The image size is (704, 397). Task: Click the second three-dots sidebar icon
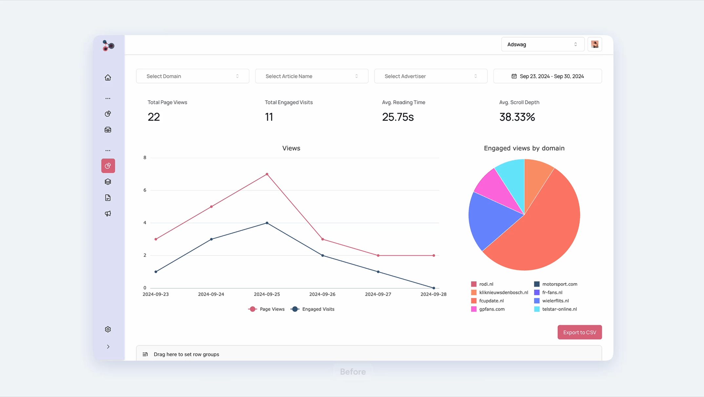point(108,151)
